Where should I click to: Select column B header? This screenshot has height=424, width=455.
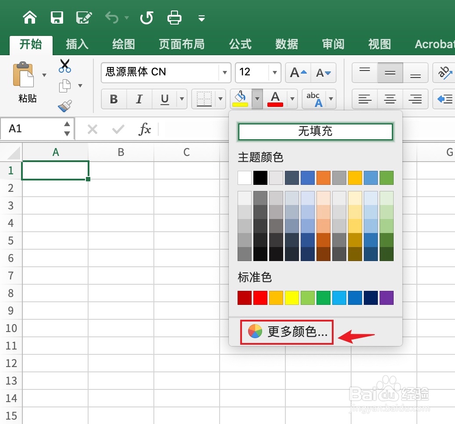[121, 152]
